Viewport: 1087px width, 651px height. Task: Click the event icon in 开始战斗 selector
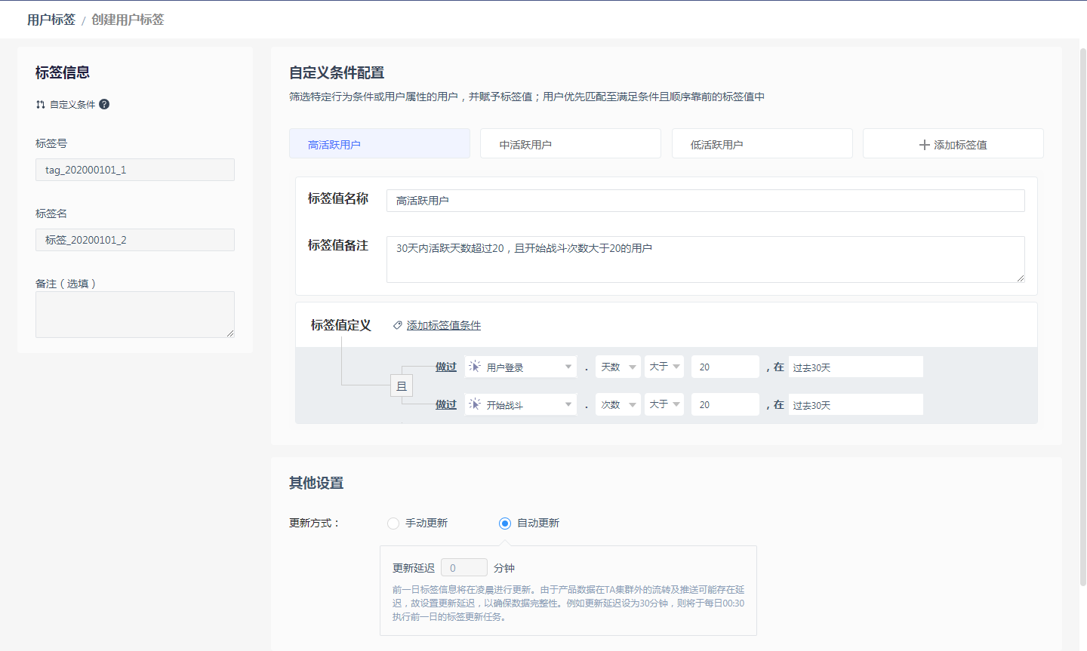pyautogui.click(x=475, y=404)
